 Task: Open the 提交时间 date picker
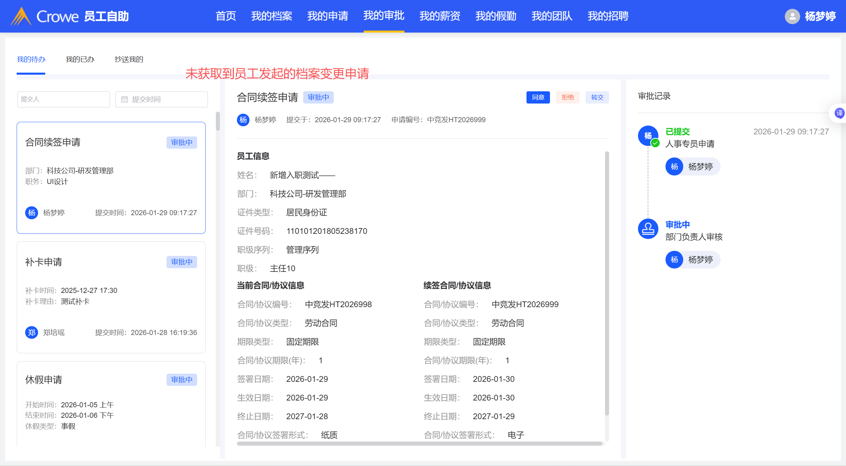coord(162,99)
